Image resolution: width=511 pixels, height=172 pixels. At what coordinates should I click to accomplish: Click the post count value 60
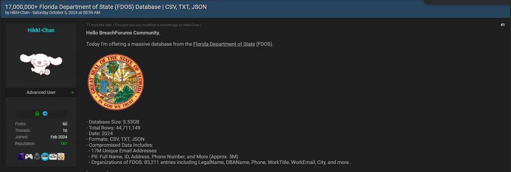tap(65, 124)
